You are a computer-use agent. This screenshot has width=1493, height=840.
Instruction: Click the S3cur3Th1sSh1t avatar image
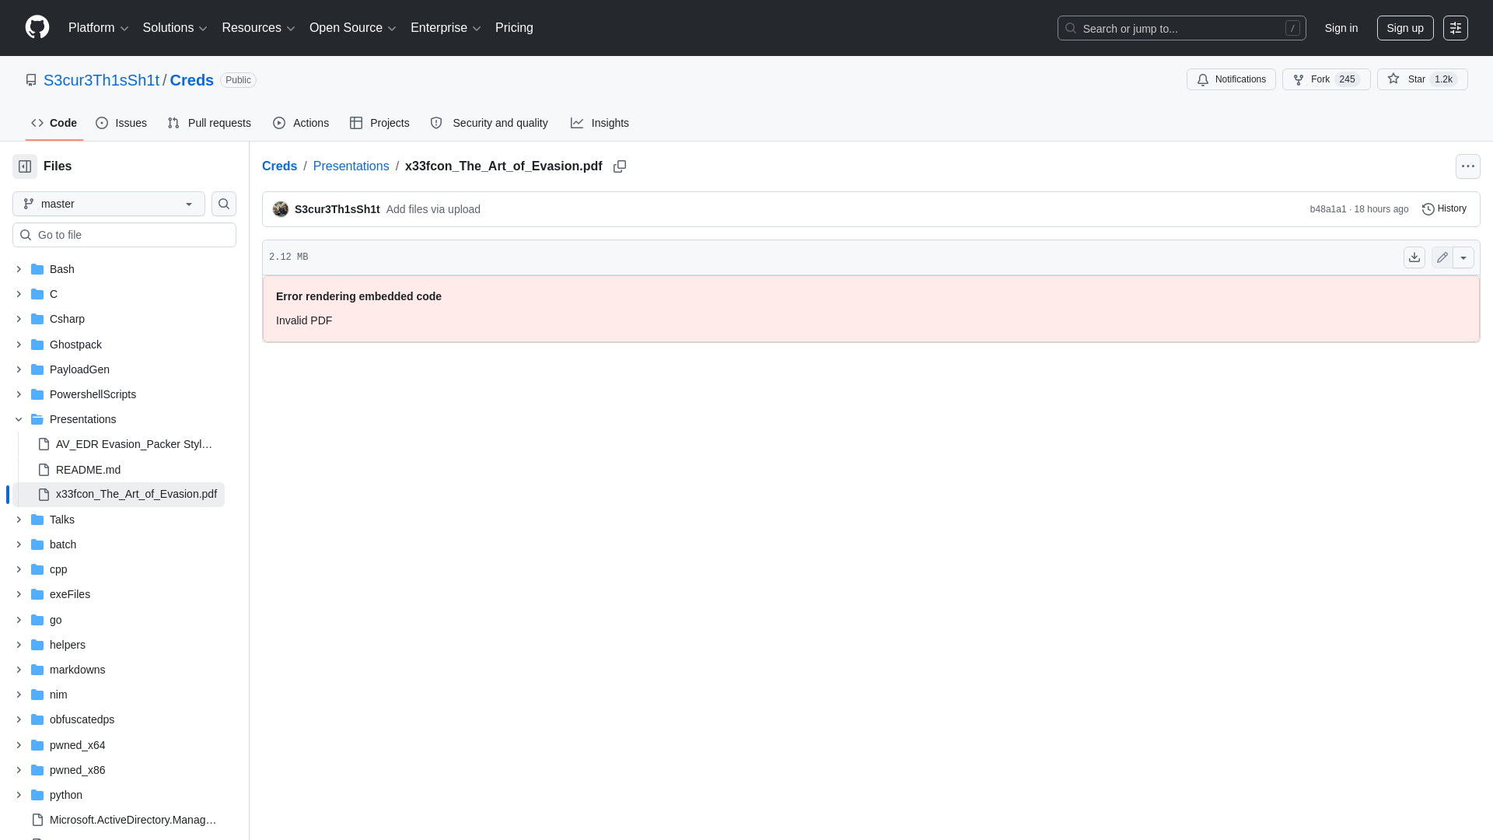click(x=281, y=209)
